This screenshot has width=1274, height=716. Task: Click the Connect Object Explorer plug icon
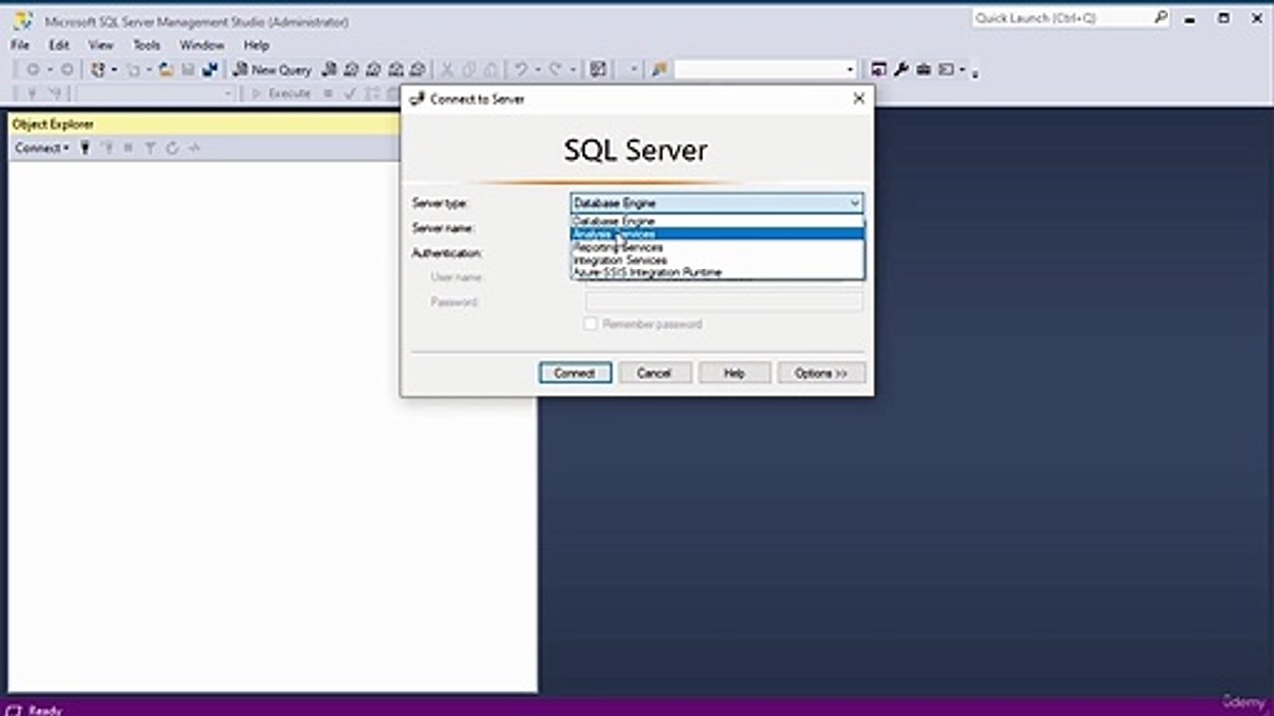click(86, 148)
